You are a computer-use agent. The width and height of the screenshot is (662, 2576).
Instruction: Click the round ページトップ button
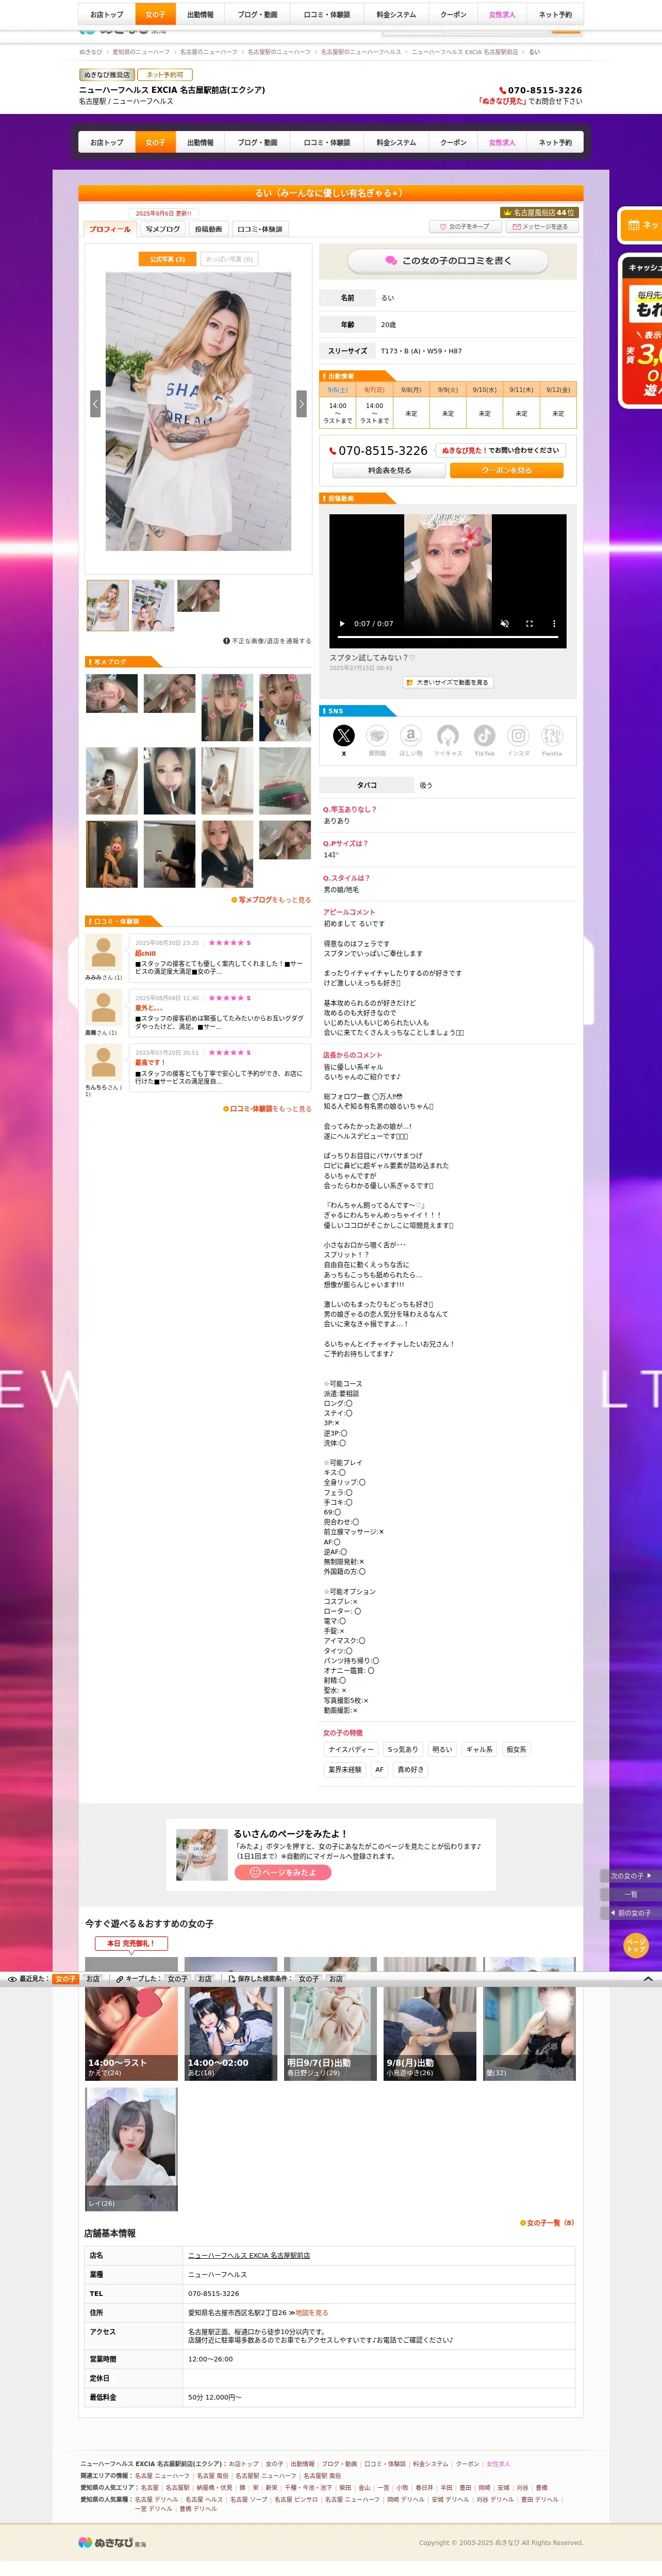[636, 1945]
